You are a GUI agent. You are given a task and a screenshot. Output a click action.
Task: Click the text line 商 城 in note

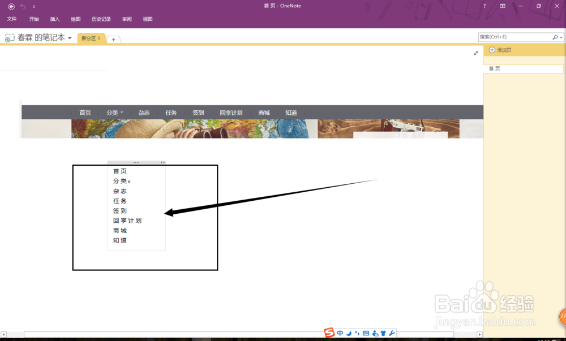click(x=120, y=230)
